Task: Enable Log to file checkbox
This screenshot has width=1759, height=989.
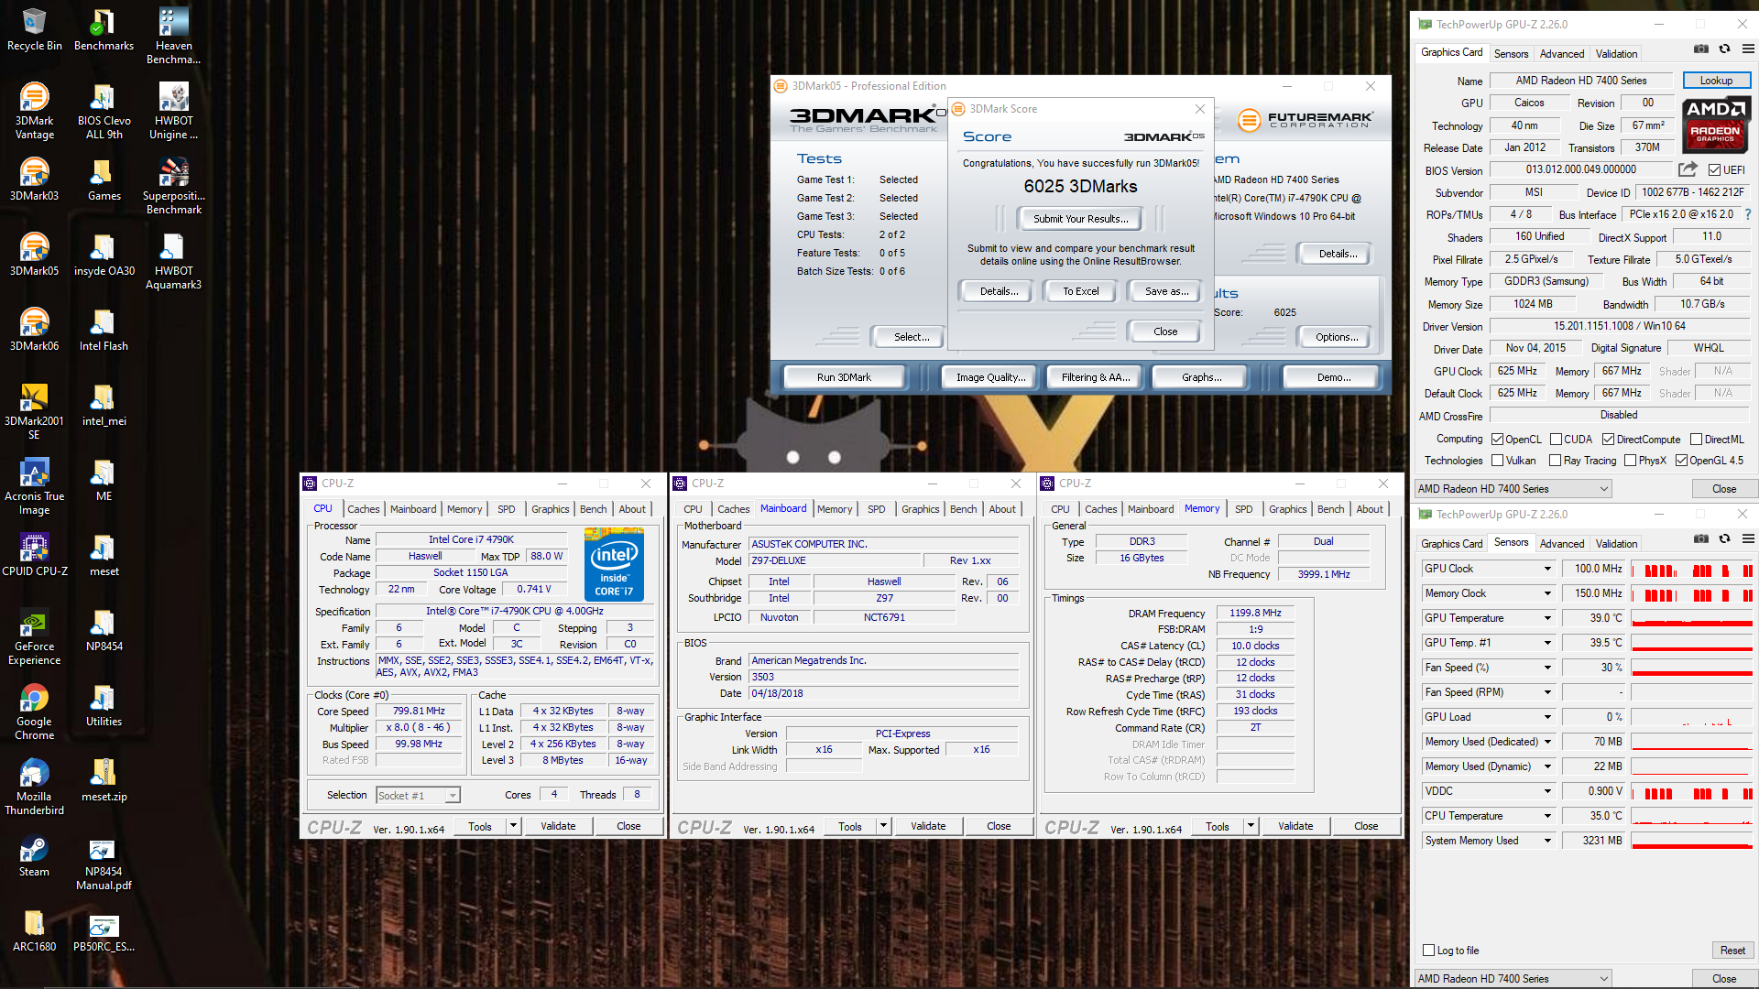Action: click(x=1428, y=951)
